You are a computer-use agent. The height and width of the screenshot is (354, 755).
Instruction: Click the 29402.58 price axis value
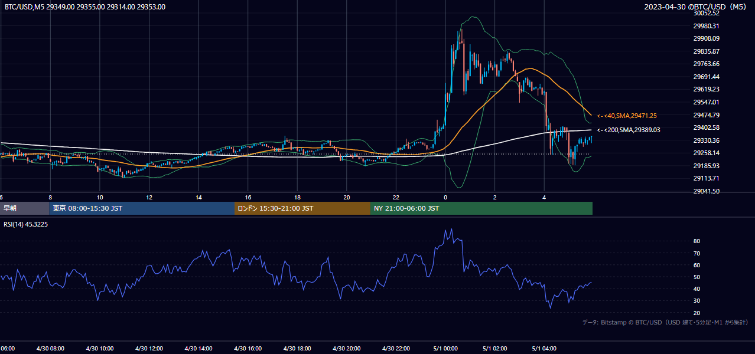(x=706, y=127)
